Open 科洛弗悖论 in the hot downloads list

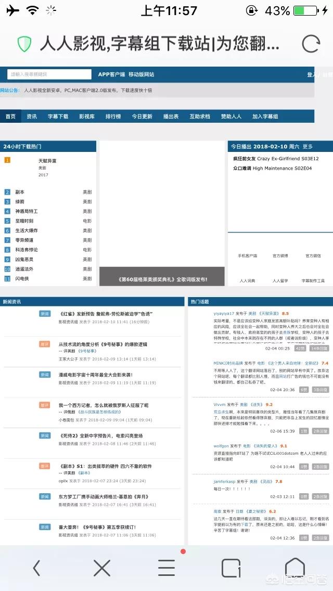[x=27, y=250]
